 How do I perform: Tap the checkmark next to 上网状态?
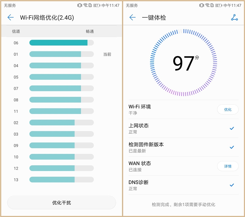tap(232, 129)
